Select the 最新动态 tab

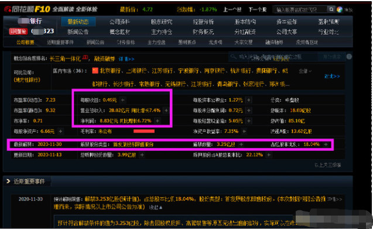point(78,22)
